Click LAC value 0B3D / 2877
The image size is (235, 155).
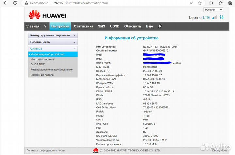pyautogui.click(x=150, y=104)
